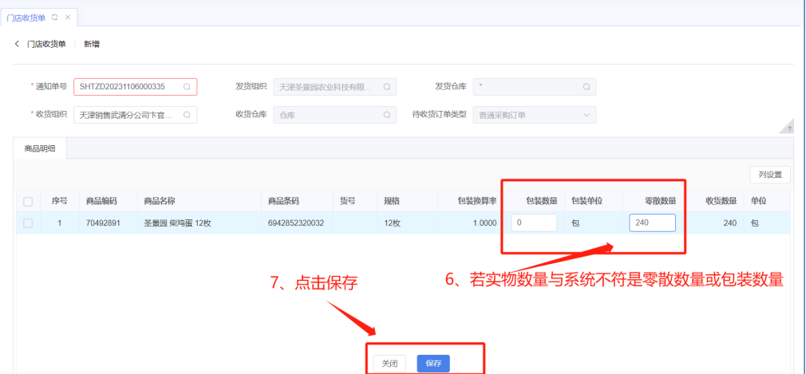Click the 通知单号 input field
Viewport: 806px width, 374px height.
128,87
